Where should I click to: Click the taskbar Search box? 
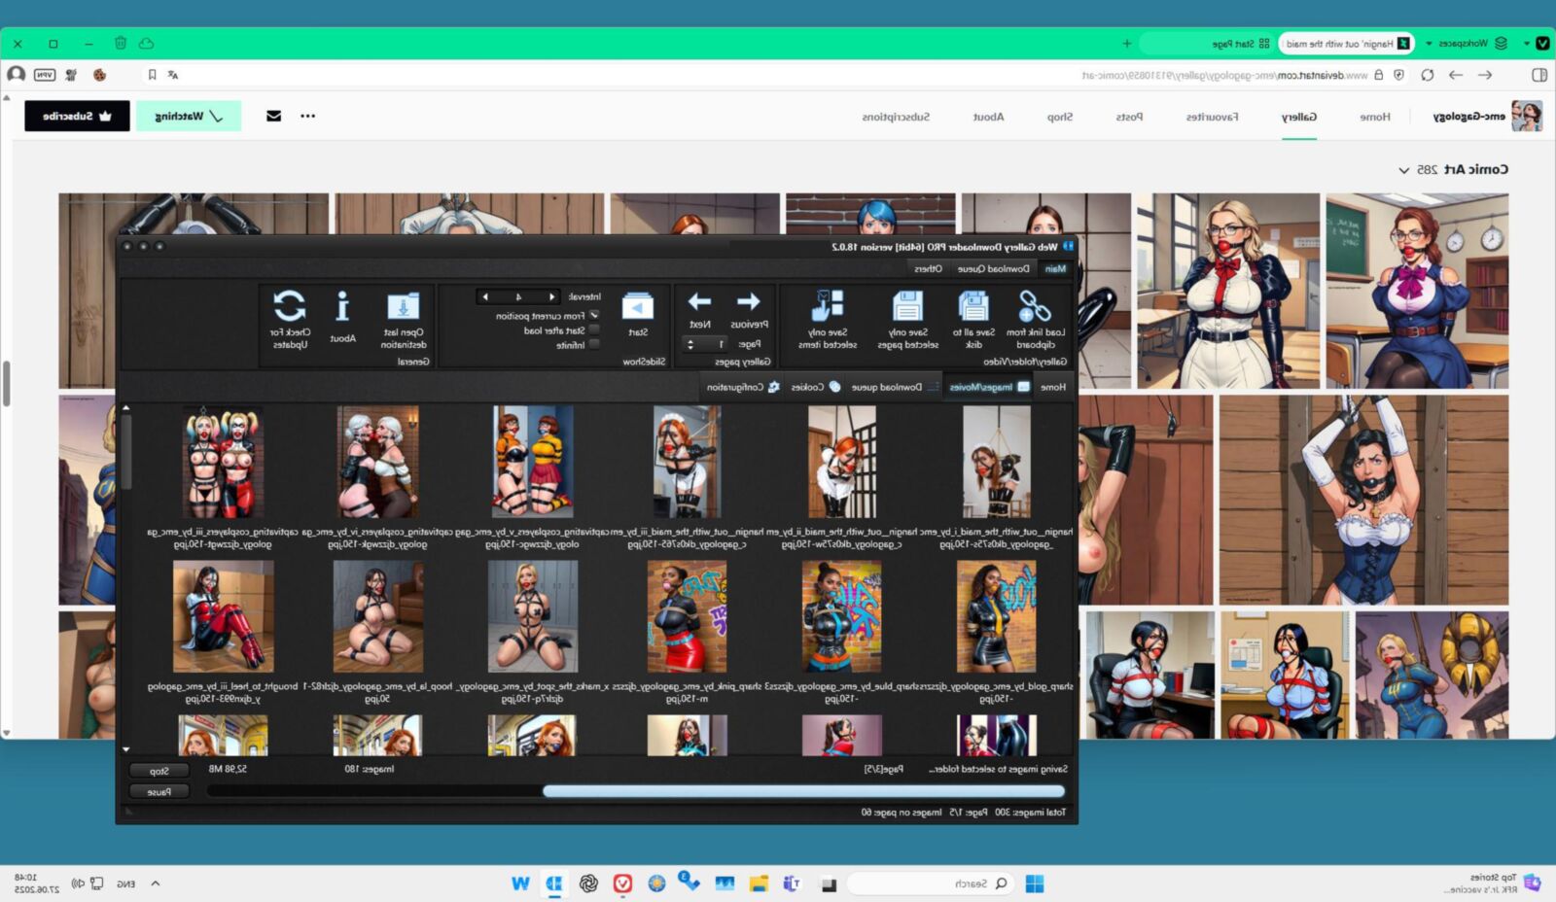tap(931, 884)
